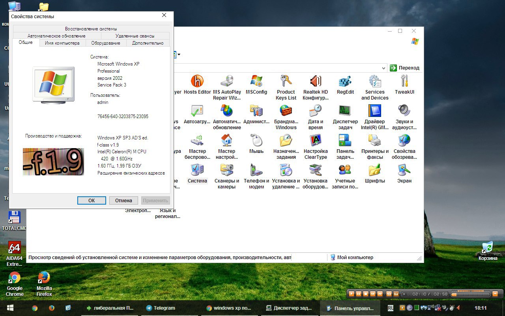
Task: Open Mozilla Firefox desktop shortcut
Action: [44, 284]
